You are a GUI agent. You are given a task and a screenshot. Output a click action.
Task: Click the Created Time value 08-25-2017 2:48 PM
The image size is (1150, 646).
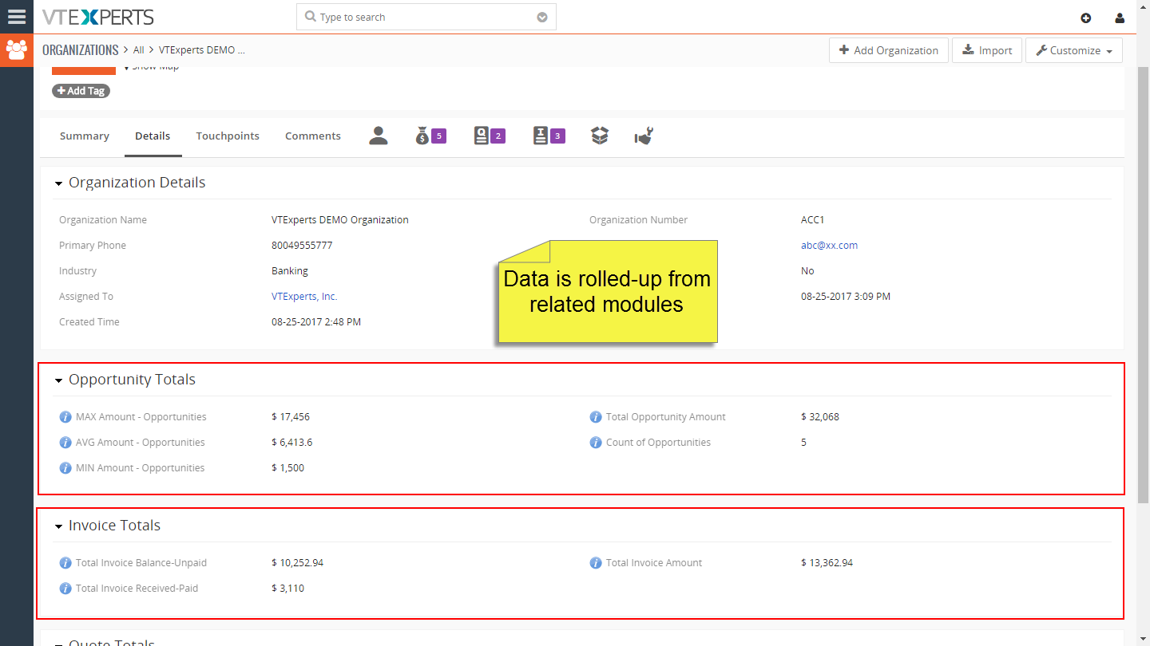tap(316, 322)
